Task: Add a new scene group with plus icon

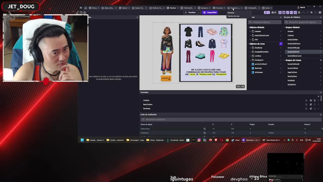Action: (x=321, y=60)
